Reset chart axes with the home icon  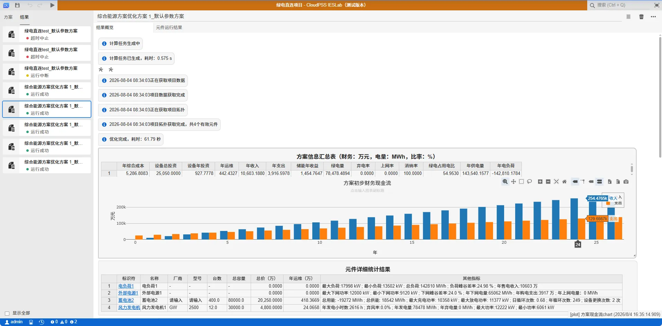click(x=564, y=181)
